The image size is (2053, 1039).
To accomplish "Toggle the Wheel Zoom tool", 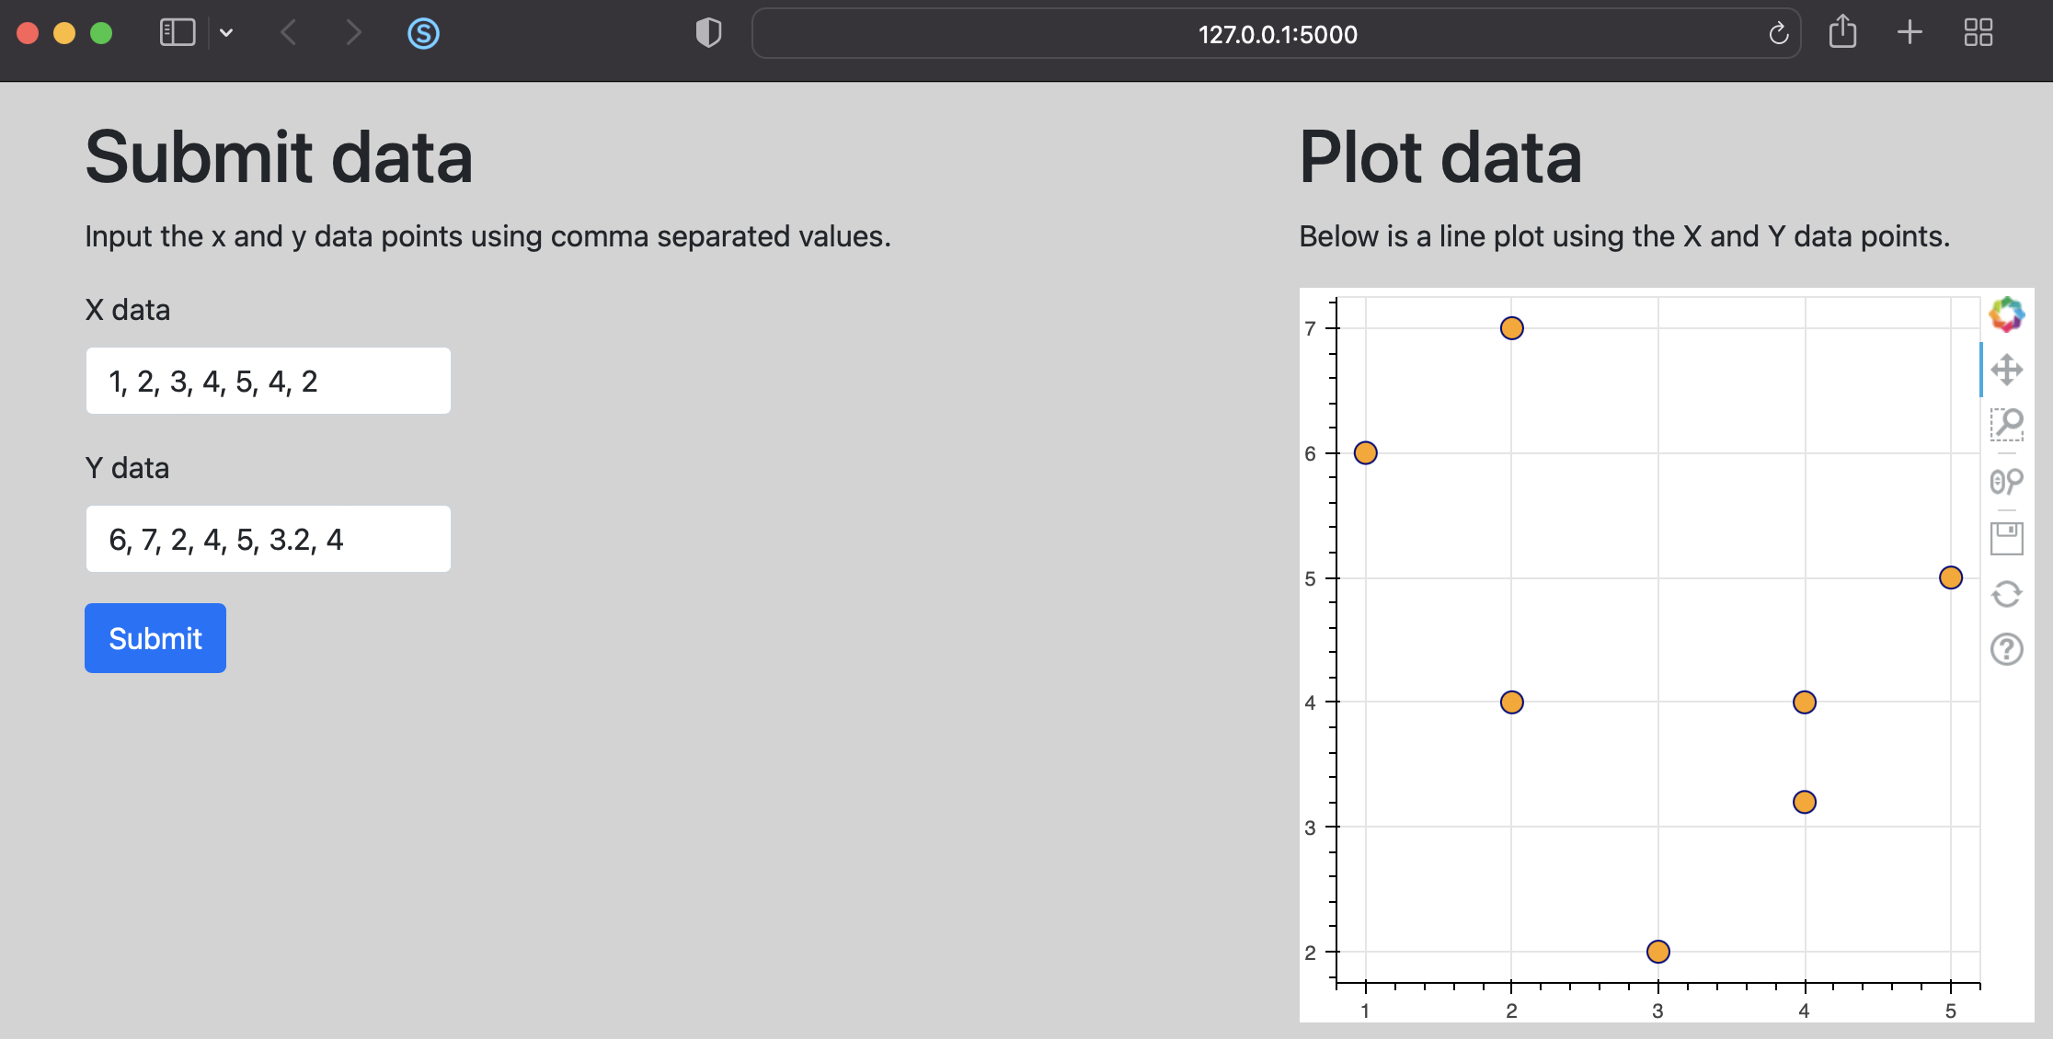I will coord(2006,482).
